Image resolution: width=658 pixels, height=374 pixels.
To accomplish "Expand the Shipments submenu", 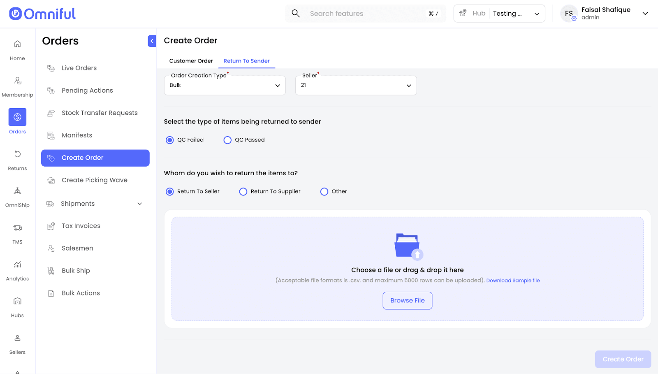I will [x=140, y=204].
